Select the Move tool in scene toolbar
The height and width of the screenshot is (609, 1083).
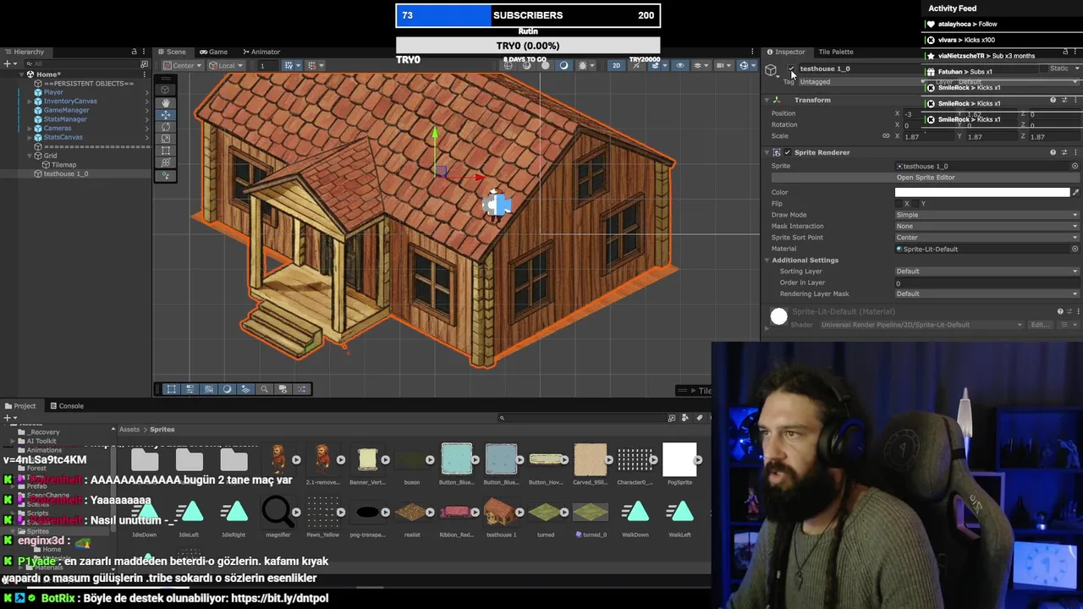coord(165,114)
